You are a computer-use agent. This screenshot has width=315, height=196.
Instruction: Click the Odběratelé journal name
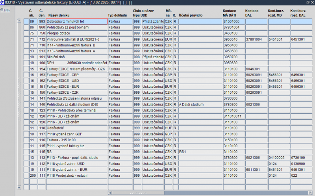point(77,128)
